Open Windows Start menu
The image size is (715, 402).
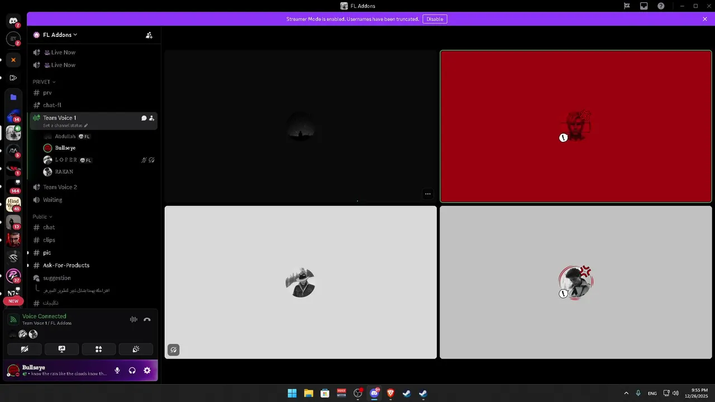[292, 393]
